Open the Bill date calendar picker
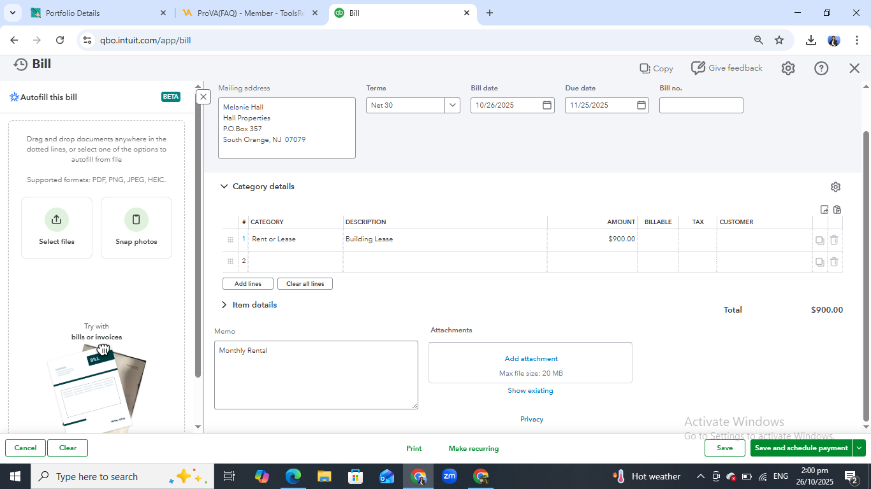 point(546,105)
